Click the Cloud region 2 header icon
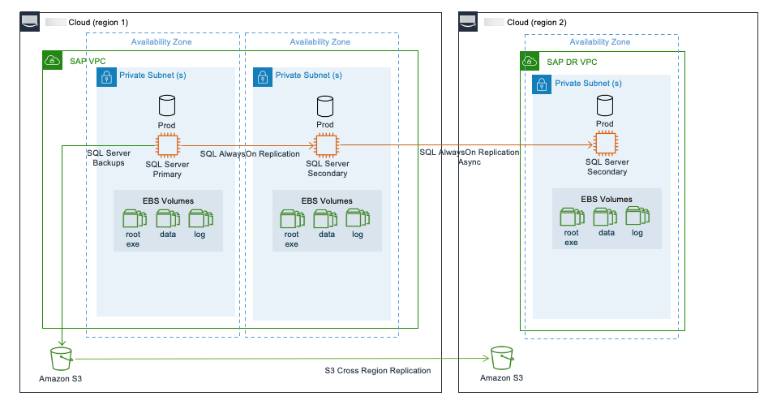 coord(470,22)
